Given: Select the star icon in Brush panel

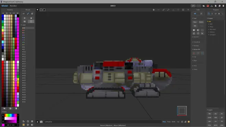Looking at the screenshot, I should (31, 18).
